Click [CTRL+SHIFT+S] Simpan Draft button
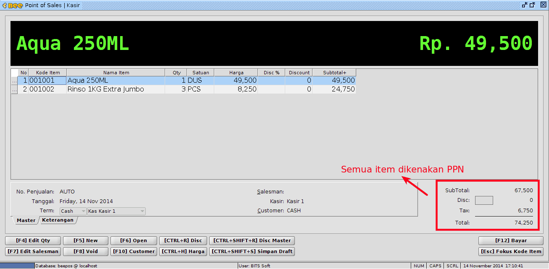549x269 pixels. pyautogui.click(x=252, y=251)
